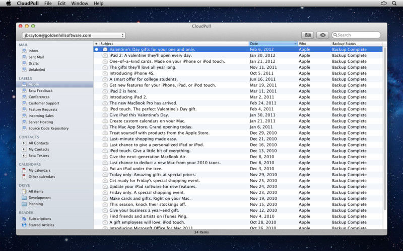Click the Beta Testers contacts icon
403x251 pixels.
coord(24,156)
